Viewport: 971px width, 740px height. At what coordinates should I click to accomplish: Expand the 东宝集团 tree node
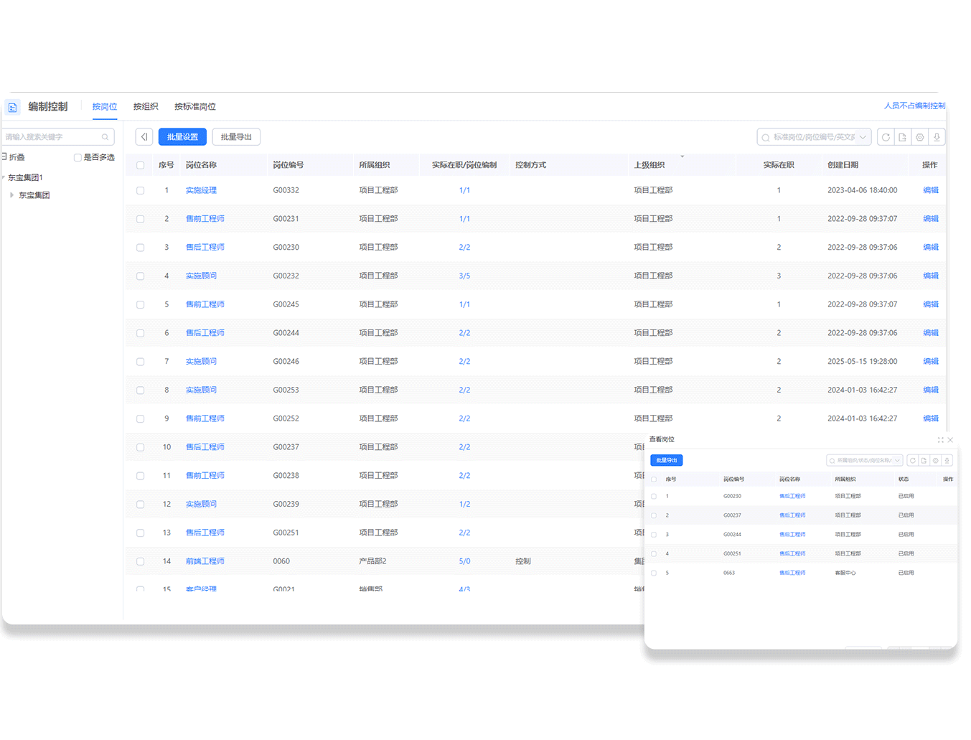(x=11, y=195)
